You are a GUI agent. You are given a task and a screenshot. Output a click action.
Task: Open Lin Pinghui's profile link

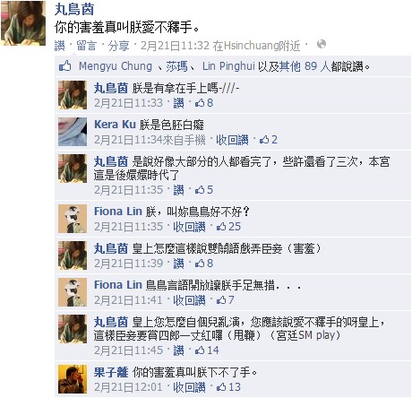pos(228,66)
